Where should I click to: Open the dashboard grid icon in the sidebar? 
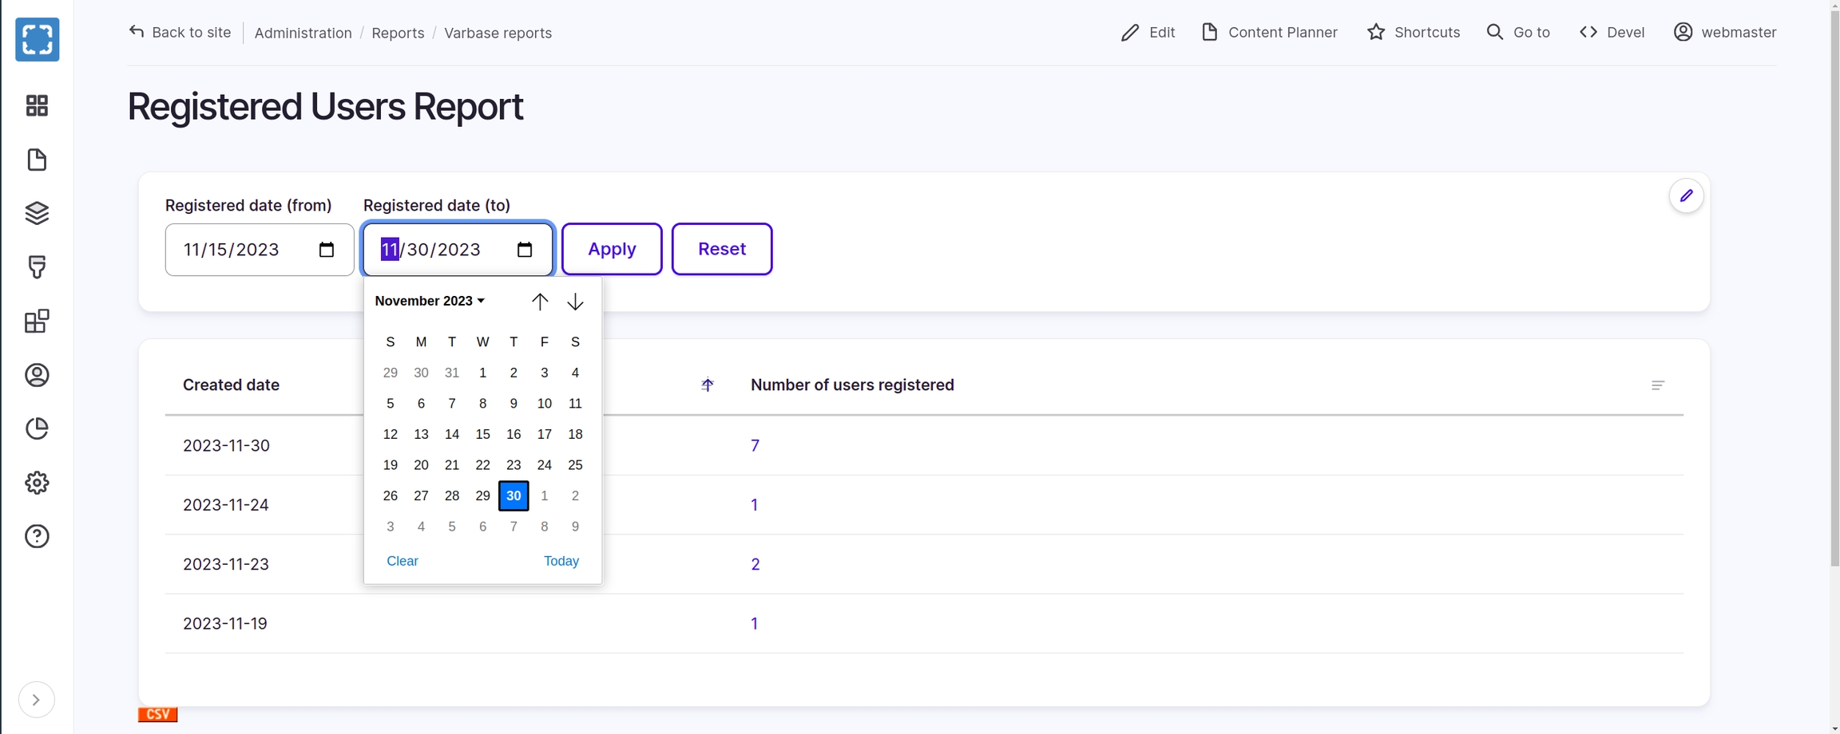point(37,105)
